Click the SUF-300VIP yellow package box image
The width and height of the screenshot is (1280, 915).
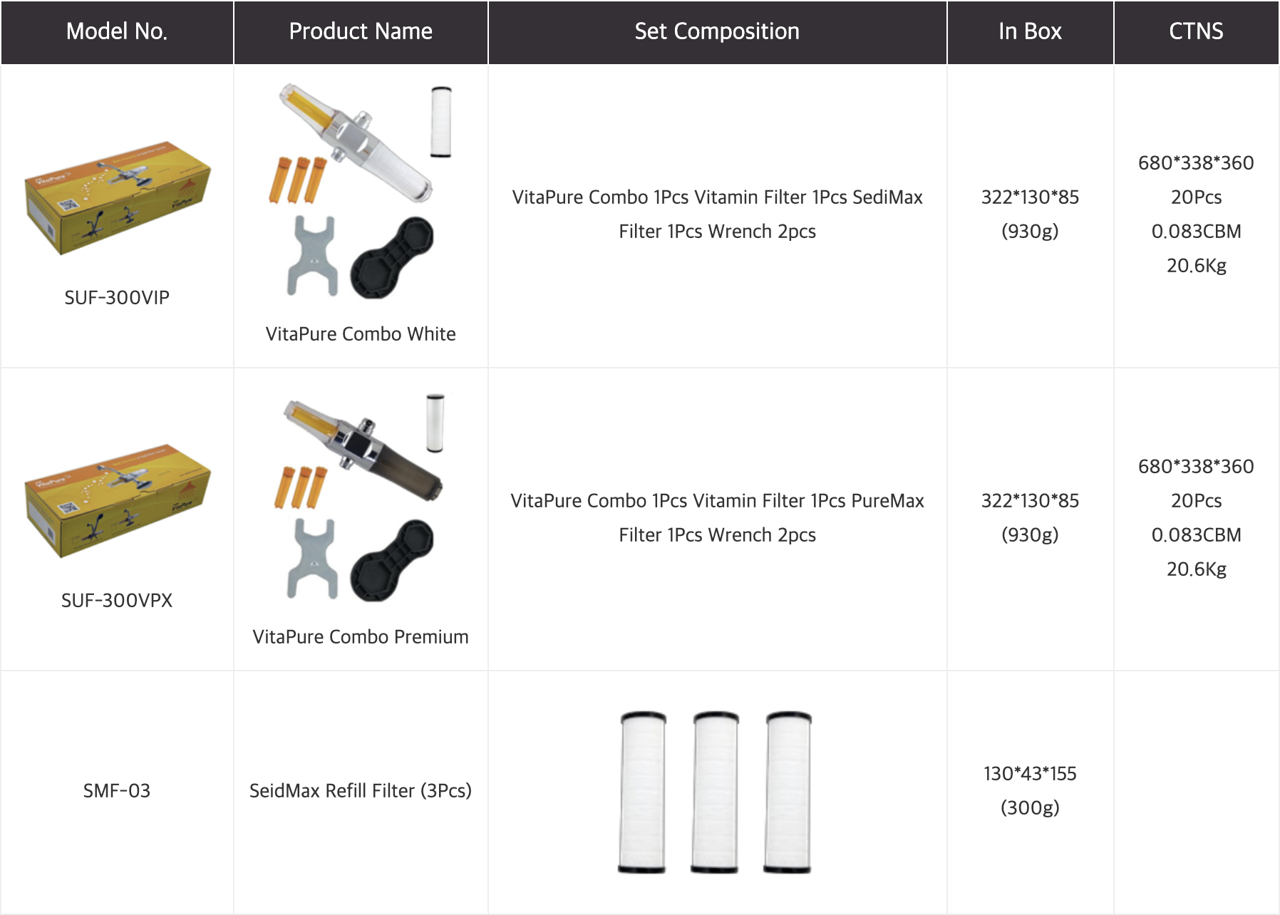118,196
